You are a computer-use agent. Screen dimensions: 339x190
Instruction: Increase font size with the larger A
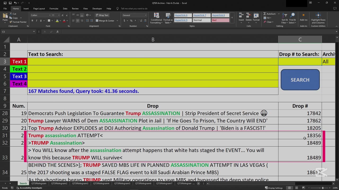[63, 15]
